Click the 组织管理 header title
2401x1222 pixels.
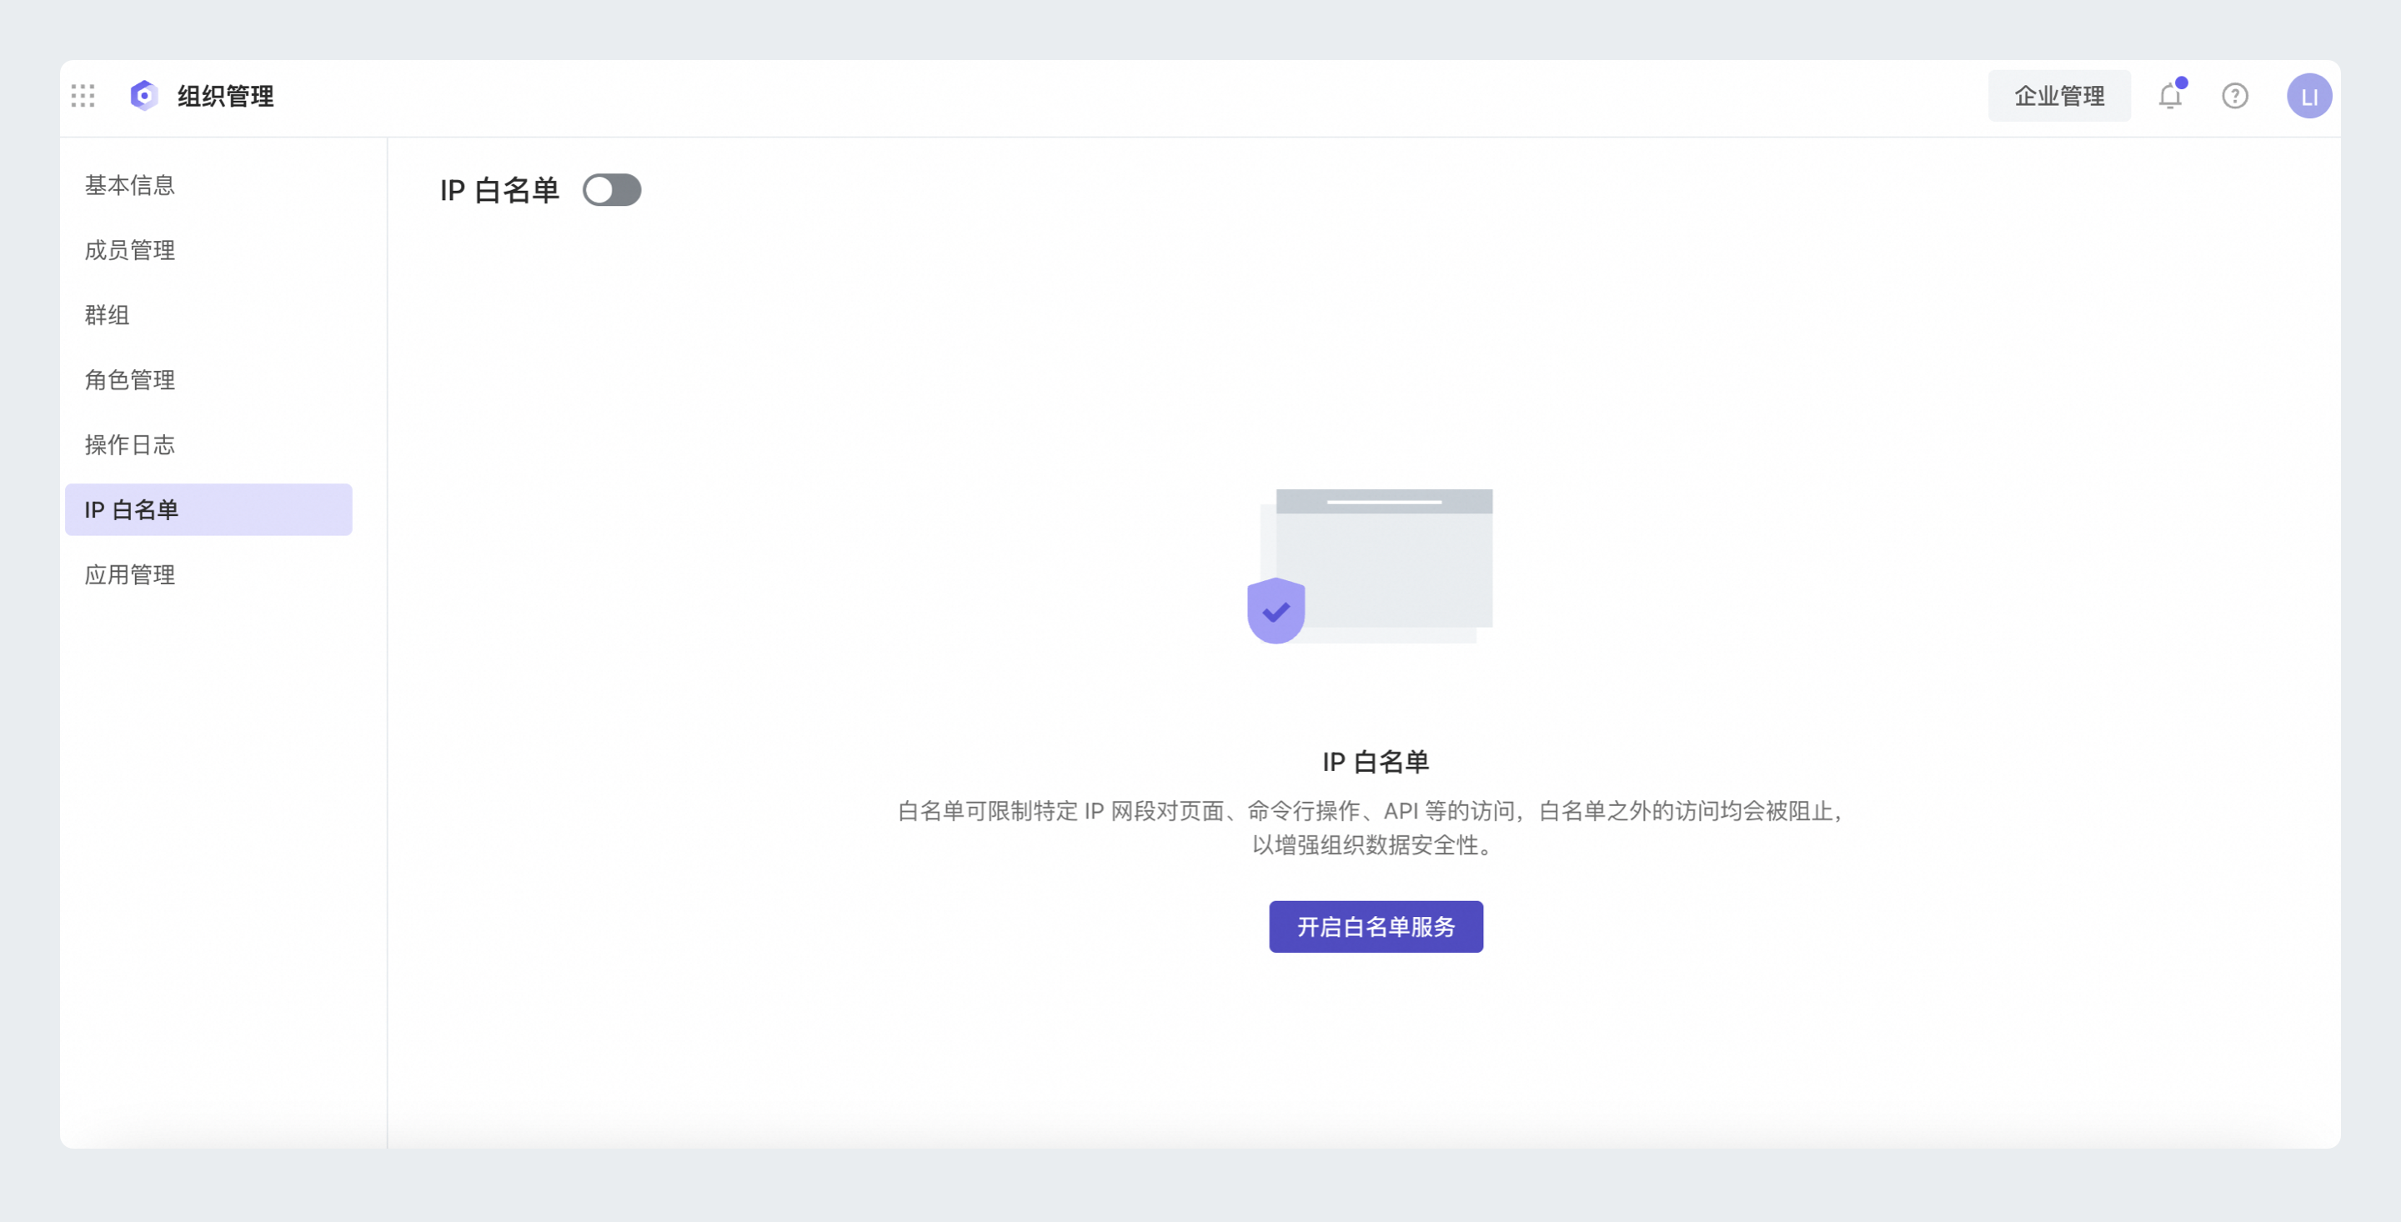[x=226, y=95]
